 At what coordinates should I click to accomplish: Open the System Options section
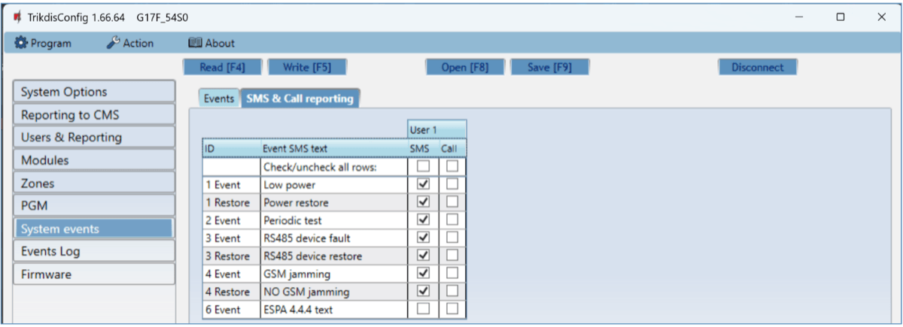pos(94,92)
